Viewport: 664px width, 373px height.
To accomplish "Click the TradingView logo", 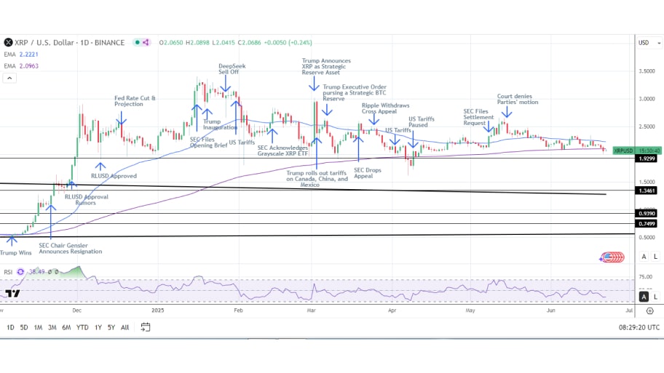I will coord(12,293).
